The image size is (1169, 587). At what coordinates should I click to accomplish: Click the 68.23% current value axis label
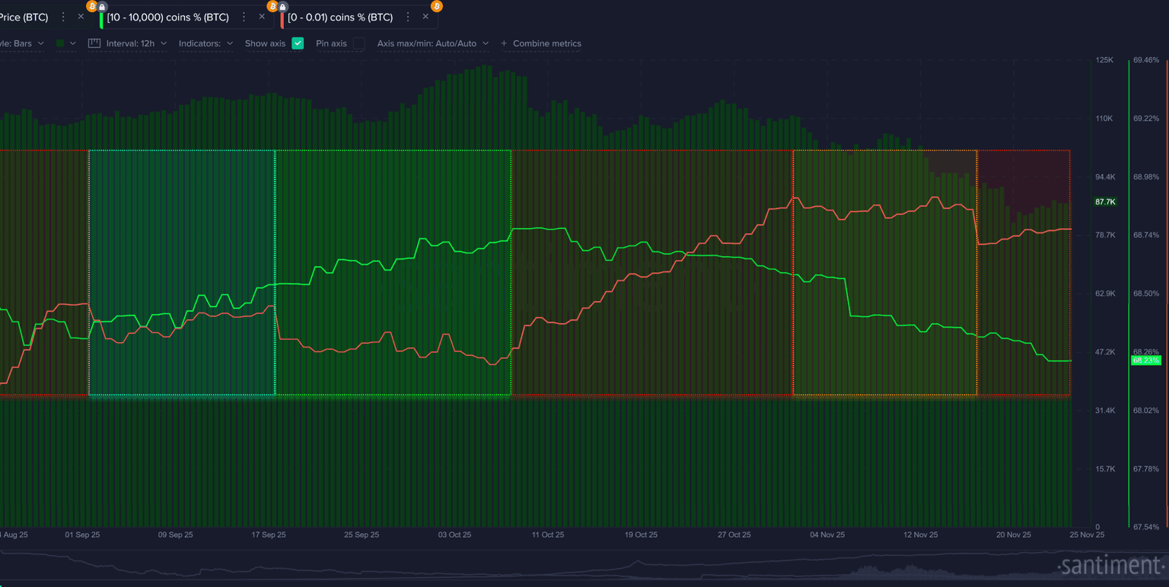(1145, 360)
